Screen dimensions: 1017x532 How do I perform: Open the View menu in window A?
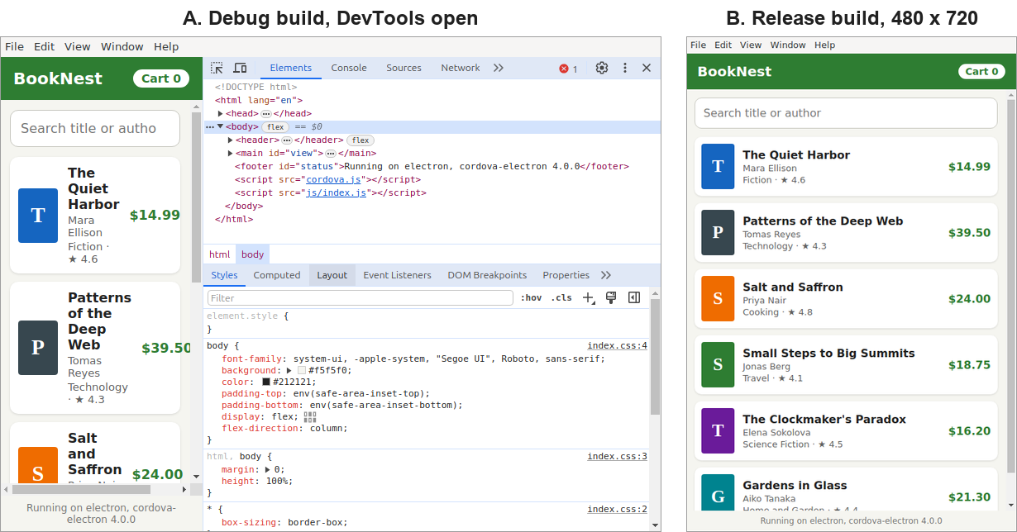click(x=78, y=47)
